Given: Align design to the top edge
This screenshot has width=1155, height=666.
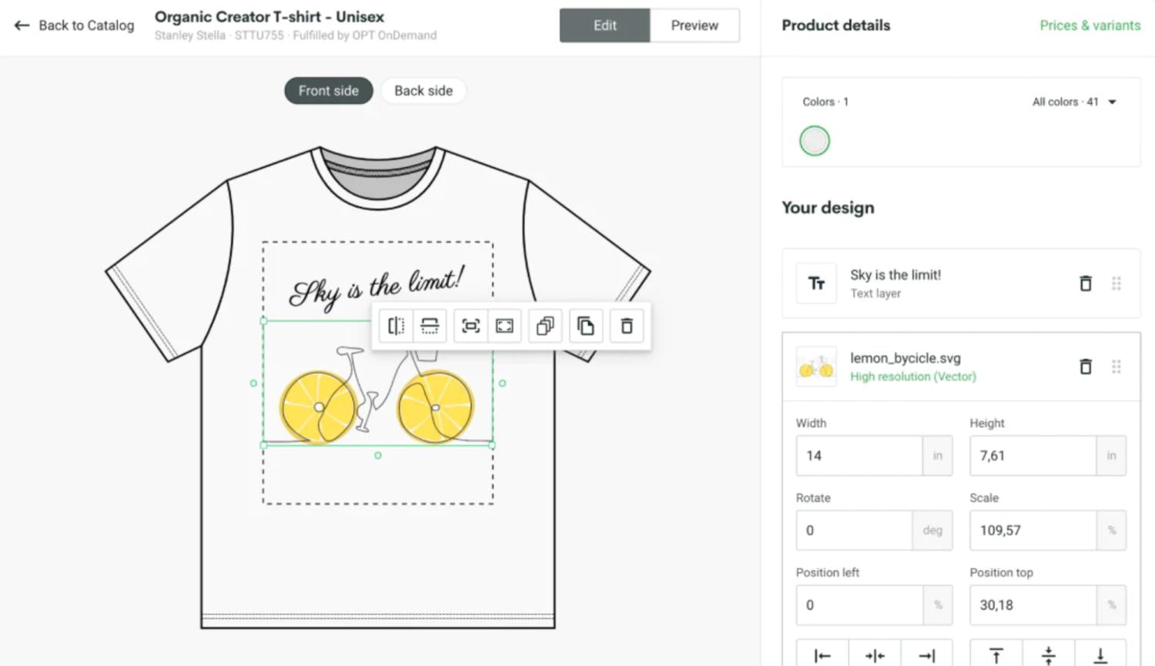Looking at the screenshot, I should click(x=996, y=655).
